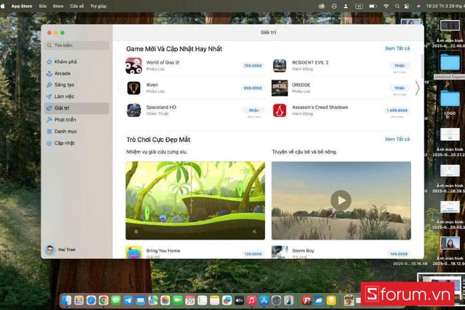Go to Làm việc in sidebar
Screen dimensions: 465x310
pos(77,96)
